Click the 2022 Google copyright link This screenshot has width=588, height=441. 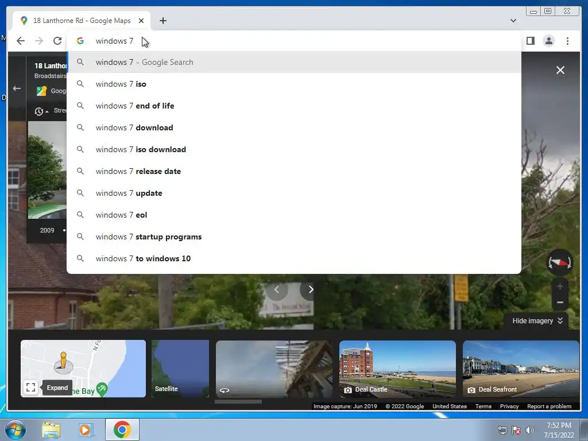point(405,406)
